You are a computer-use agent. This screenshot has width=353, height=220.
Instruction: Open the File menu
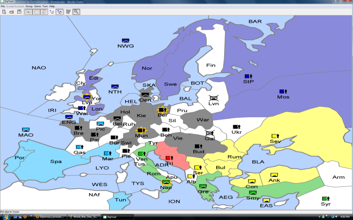[3, 6]
